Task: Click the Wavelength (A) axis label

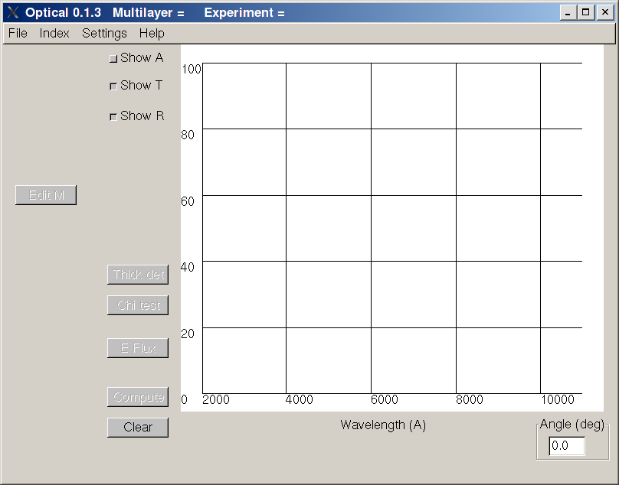Action: click(x=383, y=425)
